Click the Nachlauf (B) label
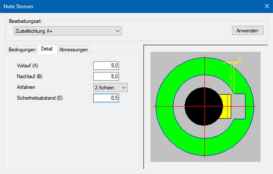The height and width of the screenshot is (174, 273). pos(30,77)
